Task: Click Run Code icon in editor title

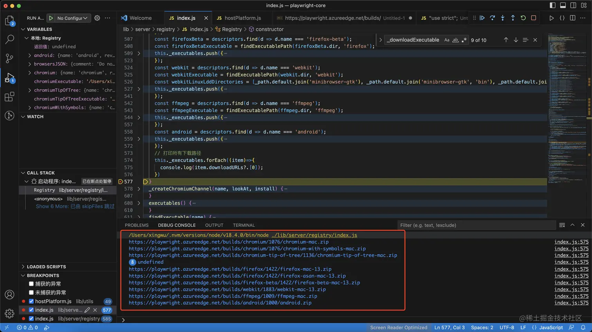Action: point(552,18)
